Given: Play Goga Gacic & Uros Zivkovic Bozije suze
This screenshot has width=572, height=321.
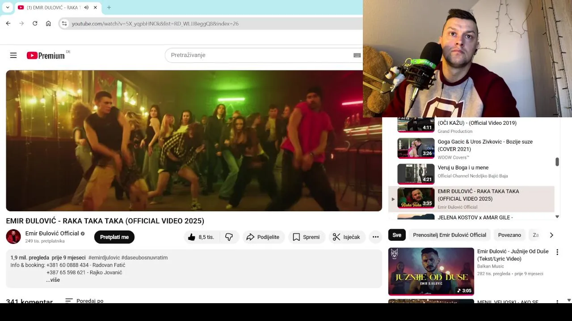Looking at the screenshot, I should click(x=485, y=145).
